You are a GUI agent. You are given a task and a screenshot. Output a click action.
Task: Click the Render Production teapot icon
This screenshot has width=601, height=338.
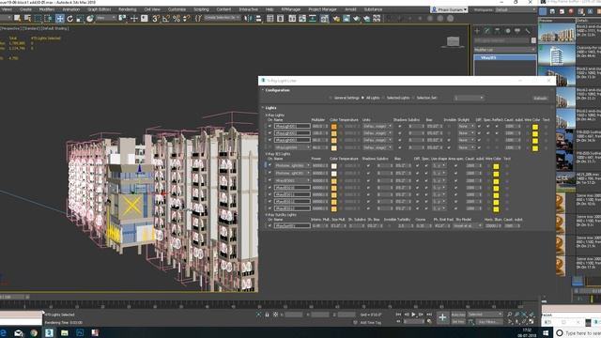tap(357, 18)
